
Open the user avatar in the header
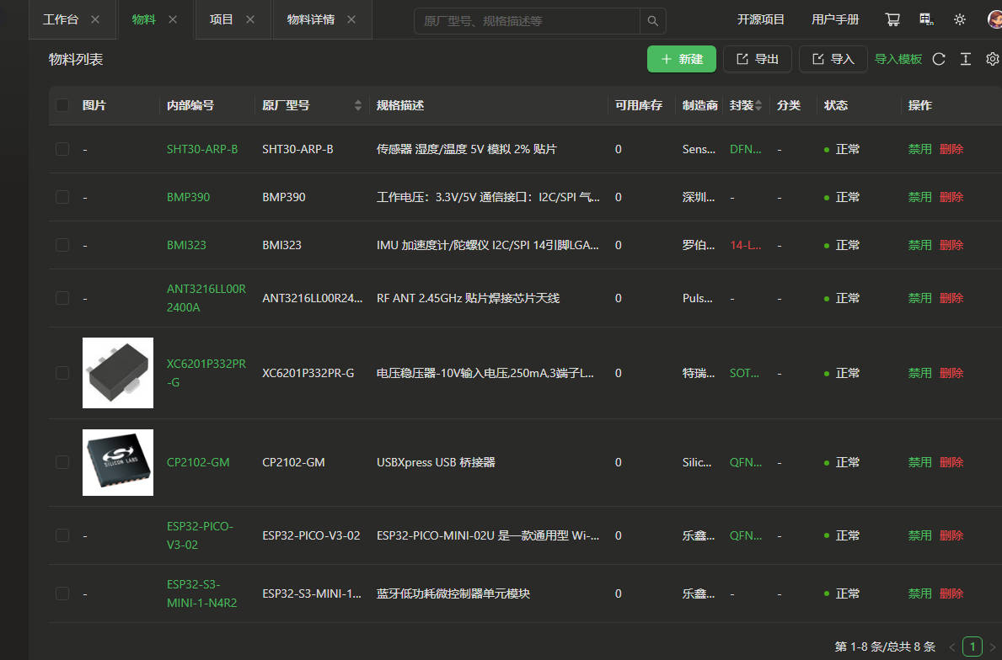(994, 19)
